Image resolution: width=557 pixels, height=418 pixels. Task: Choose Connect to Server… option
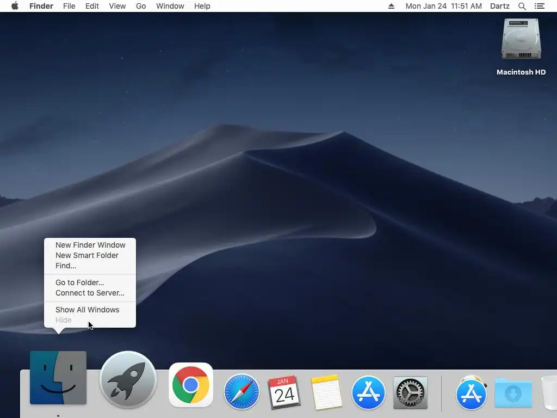pos(90,293)
